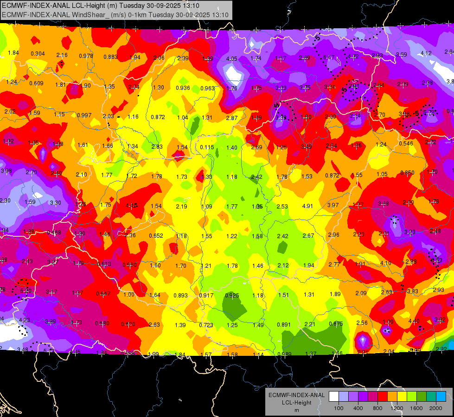Click the wind shear value 0.963
Viewport: 454px width, 417px height.
[207, 88]
